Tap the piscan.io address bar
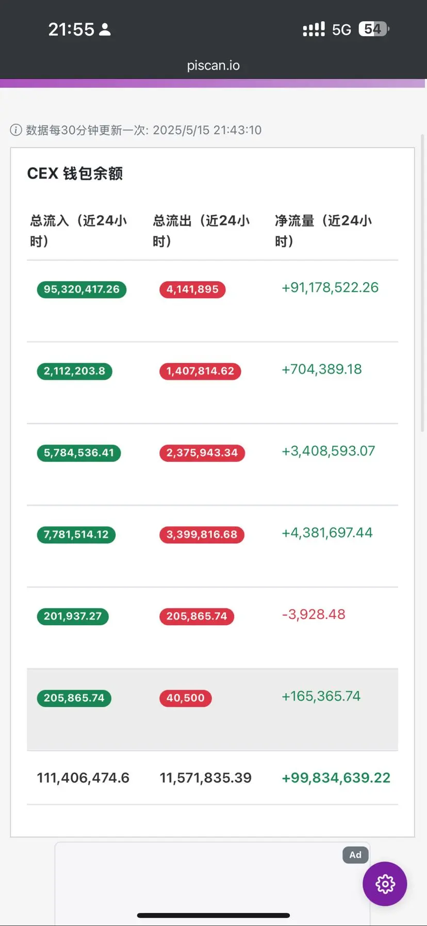 pyautogui.click(x=213, y=66)
